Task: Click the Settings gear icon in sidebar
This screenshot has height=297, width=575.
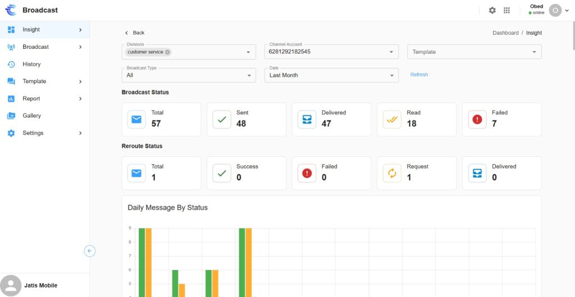Action: 11,133
